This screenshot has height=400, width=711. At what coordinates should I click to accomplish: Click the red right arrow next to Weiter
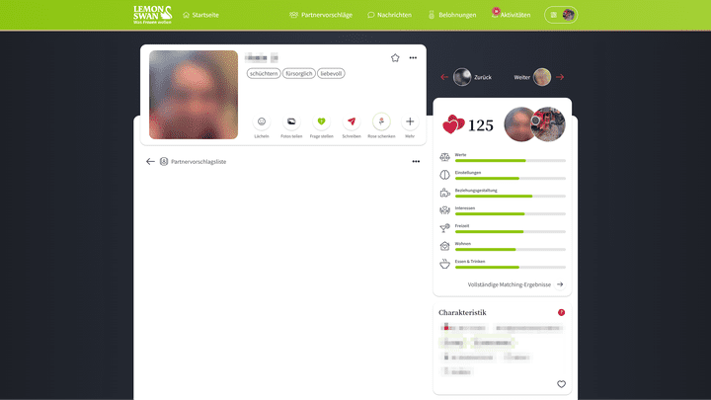pyautogui.click(x=560, y=77)
